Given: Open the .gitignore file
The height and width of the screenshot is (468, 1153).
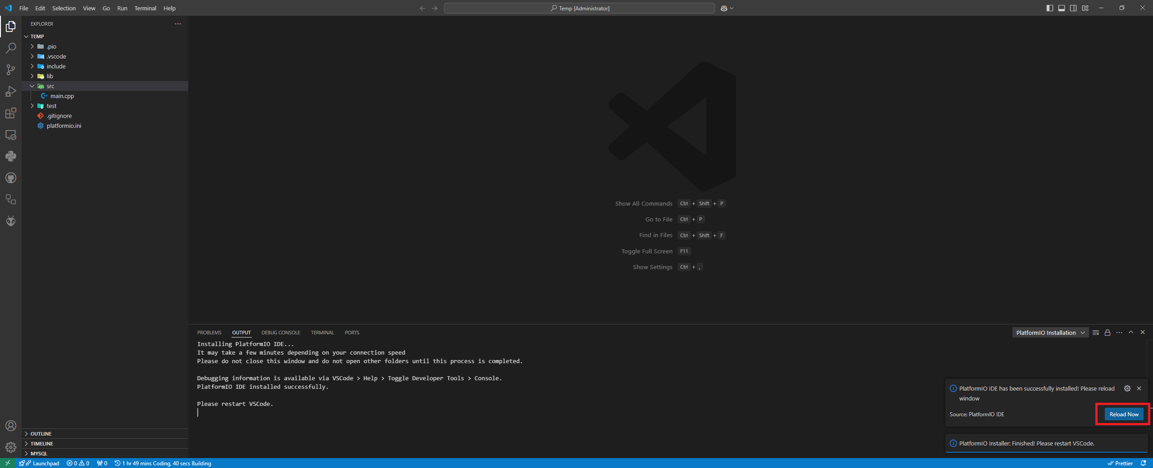Looking at the screenshot, I should (105, 116).
